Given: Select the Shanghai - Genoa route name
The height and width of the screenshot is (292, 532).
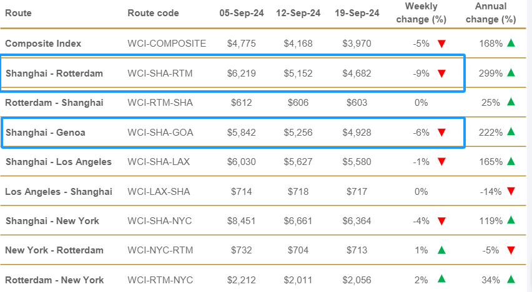Looking at the screenshot, I should click(46, 132).
